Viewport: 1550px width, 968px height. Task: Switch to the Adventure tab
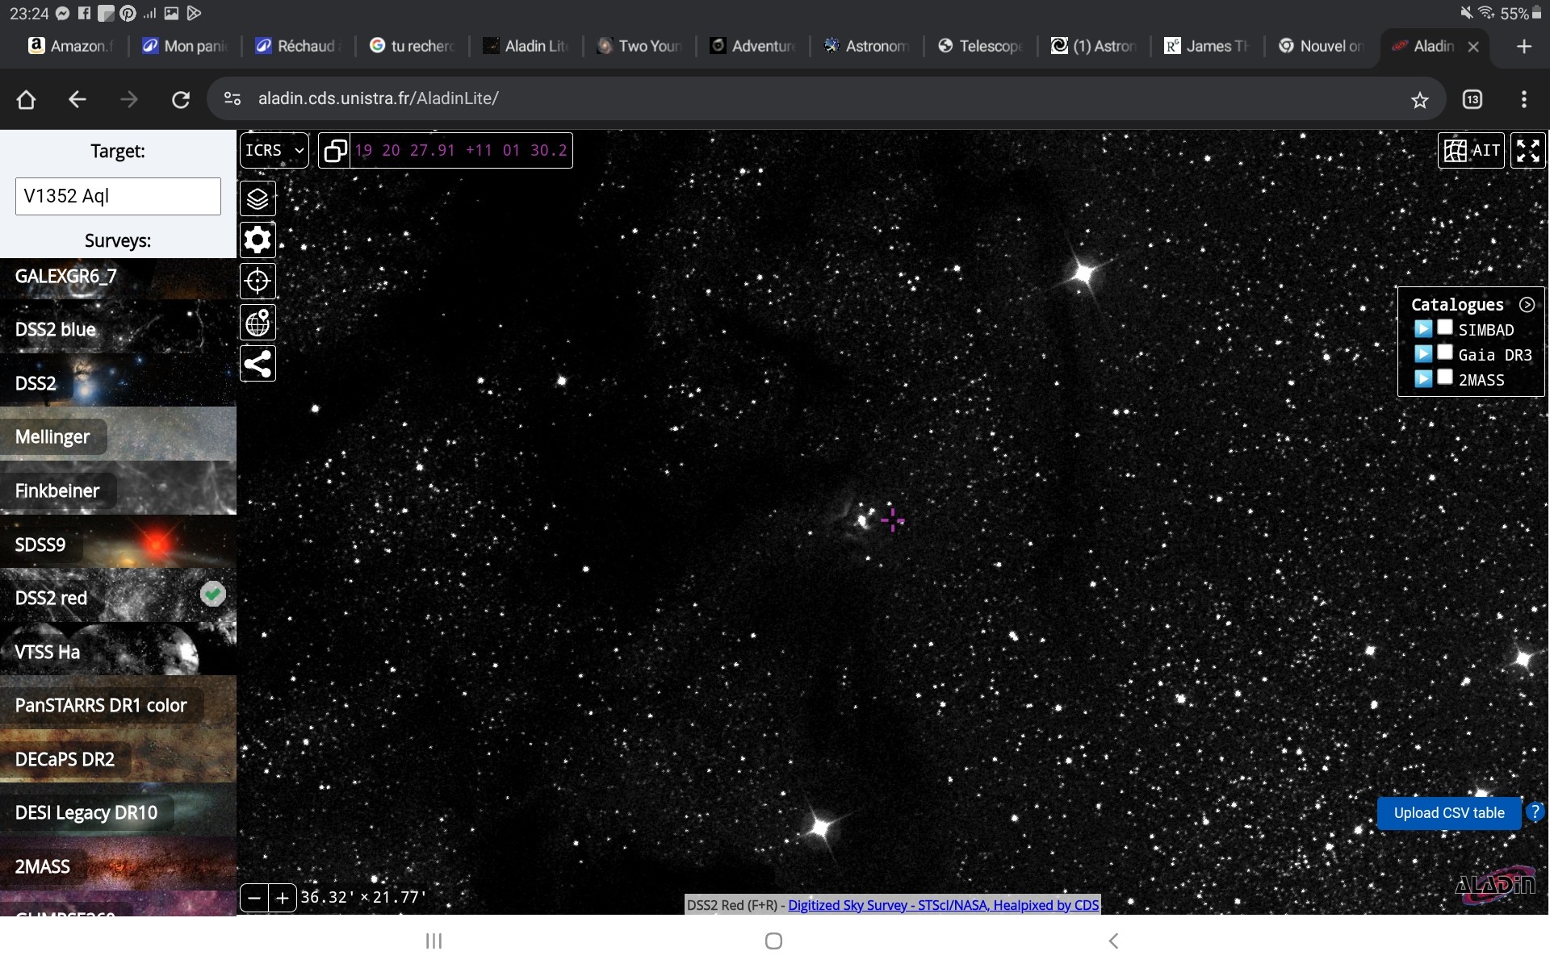pos(753,46)
